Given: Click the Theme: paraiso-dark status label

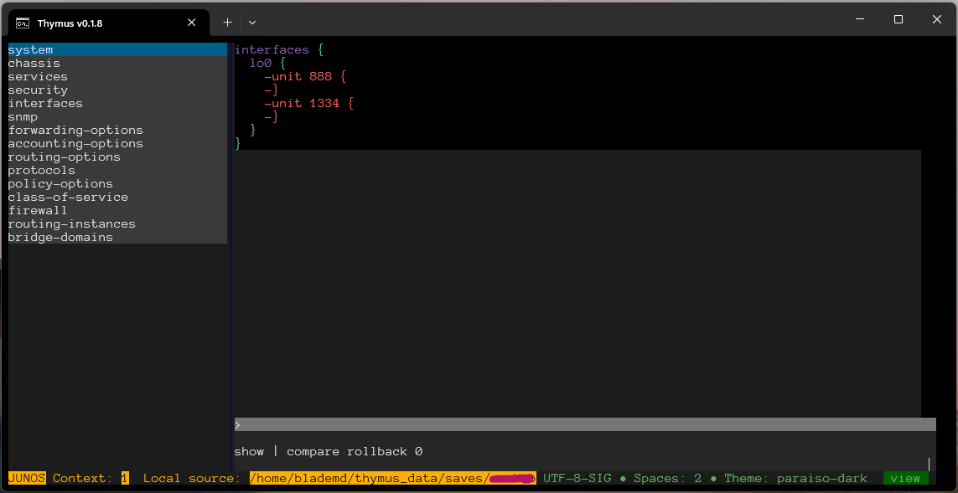Looking at the screenshot, I should [x=795, y=479].
